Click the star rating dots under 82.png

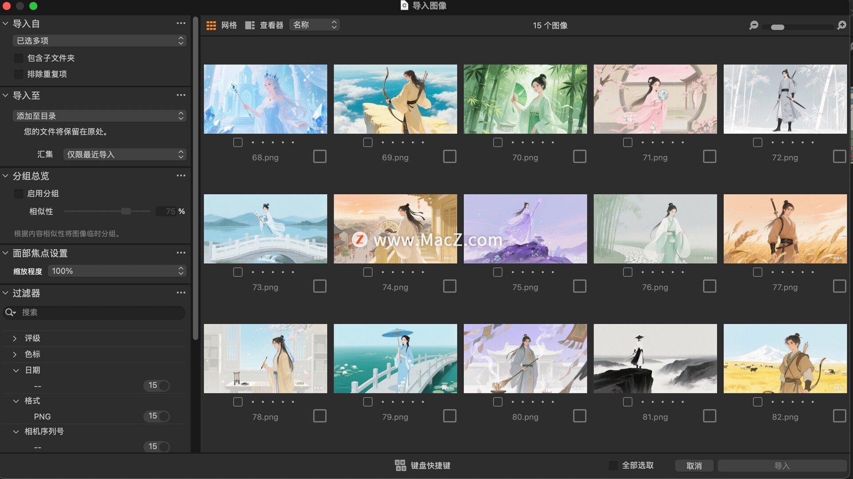point(793,402)
